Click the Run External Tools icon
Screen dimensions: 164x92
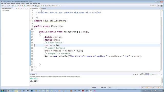click(19, 6)
